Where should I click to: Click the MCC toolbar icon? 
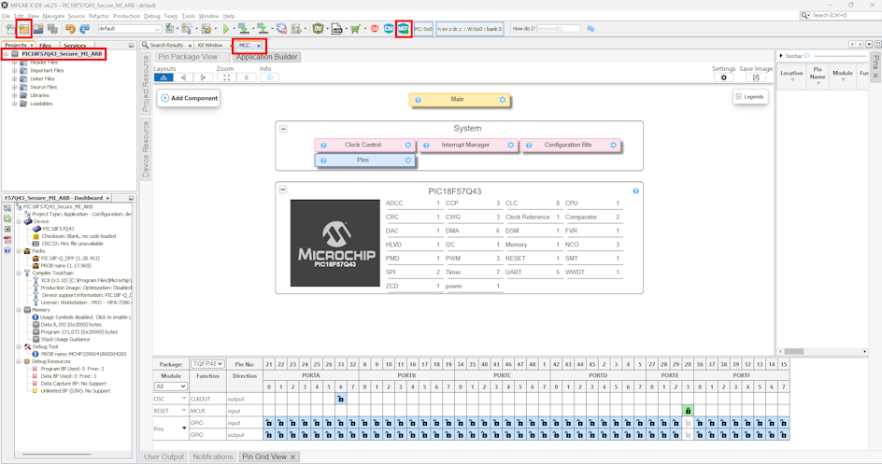pos(404,29)
